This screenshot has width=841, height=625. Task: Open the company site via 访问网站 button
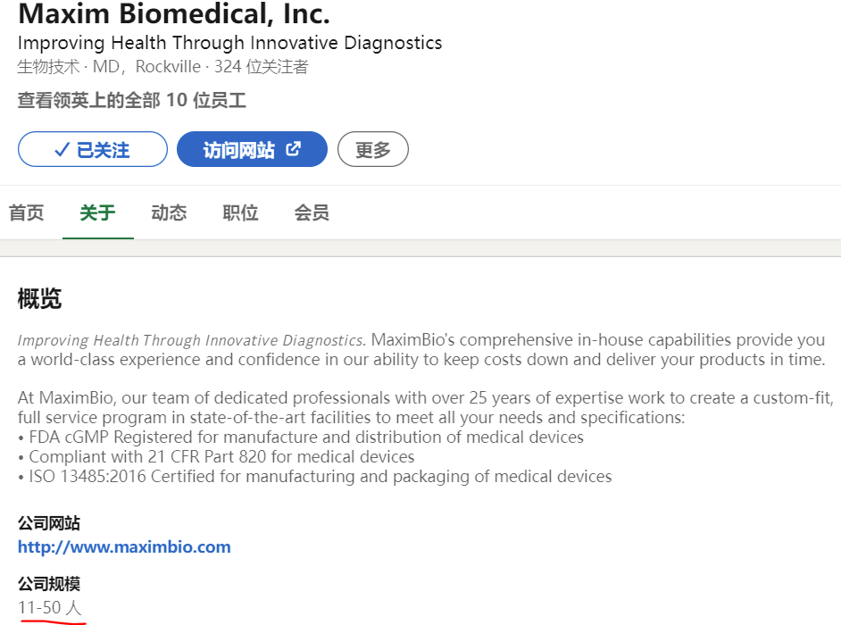tap(252, 149)
